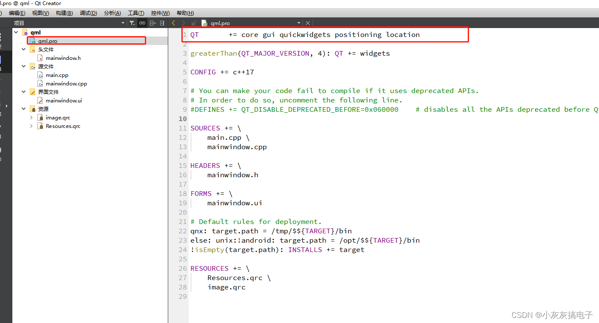Click 'FORMS += \' in the editor

212,194
